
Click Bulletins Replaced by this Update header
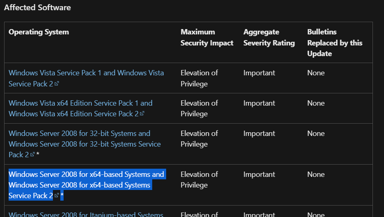tap(335, 43)
